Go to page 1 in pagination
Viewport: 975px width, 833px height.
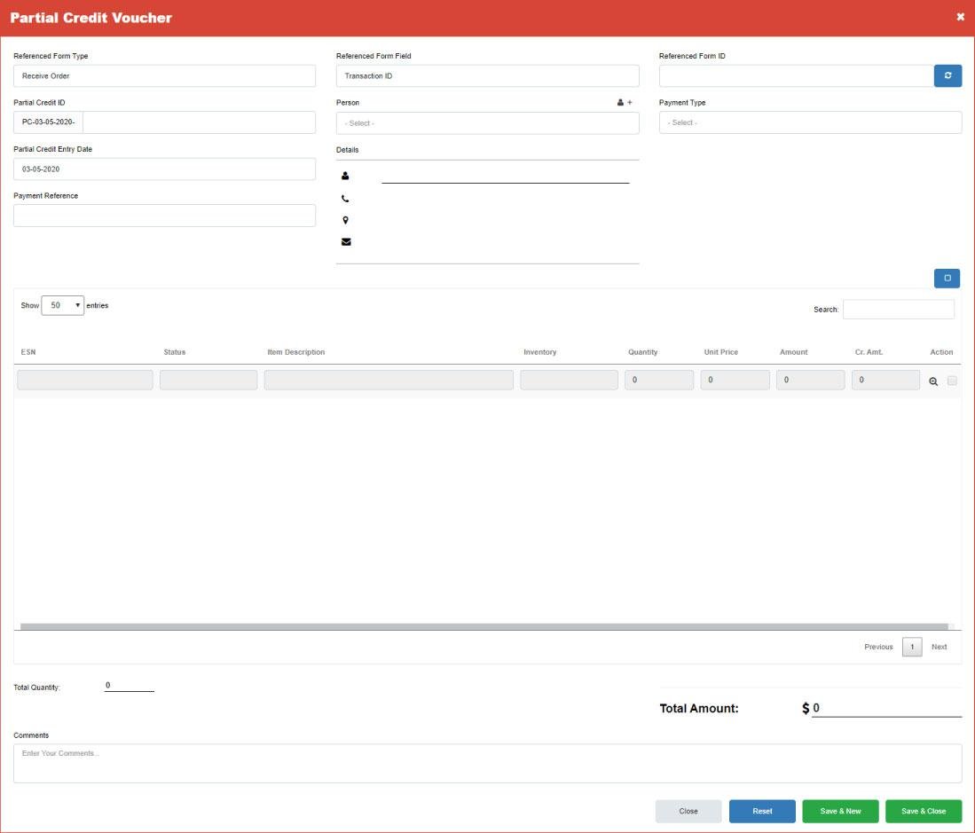[x=912, y=647]
